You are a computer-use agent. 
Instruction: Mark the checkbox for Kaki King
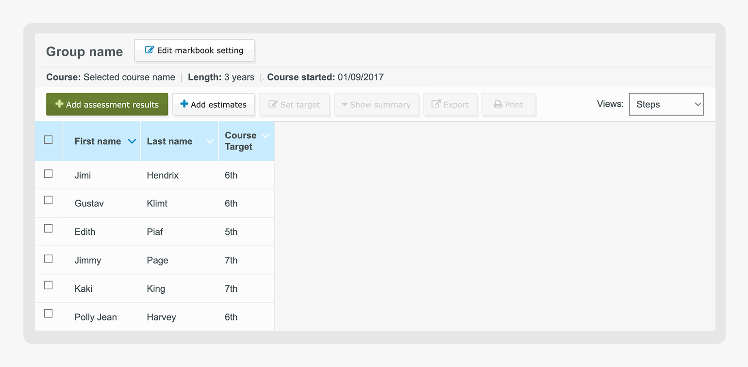[x=49, y=285]
